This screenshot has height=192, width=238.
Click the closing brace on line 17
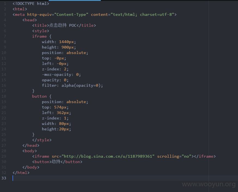pos(33,91)
